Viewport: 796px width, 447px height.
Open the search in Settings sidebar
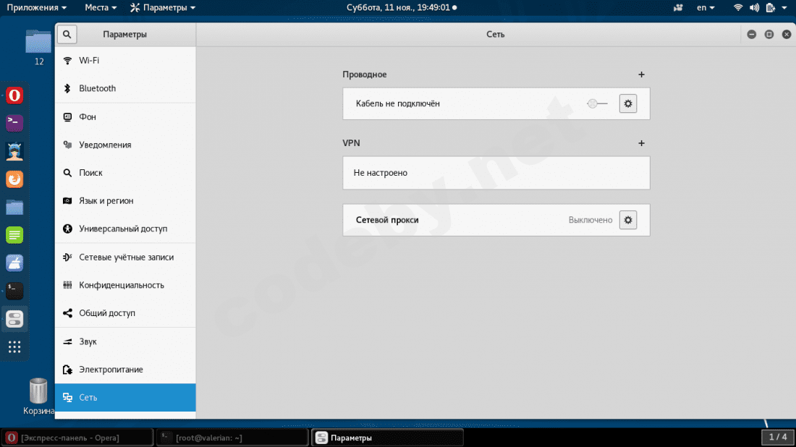(67, 35)
